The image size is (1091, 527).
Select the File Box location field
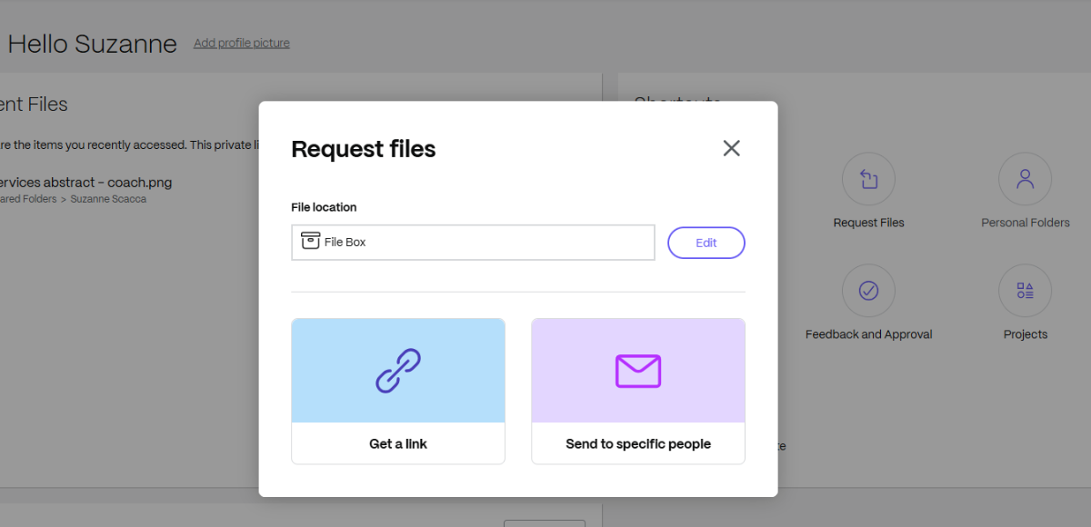click(x=473, y=243)
